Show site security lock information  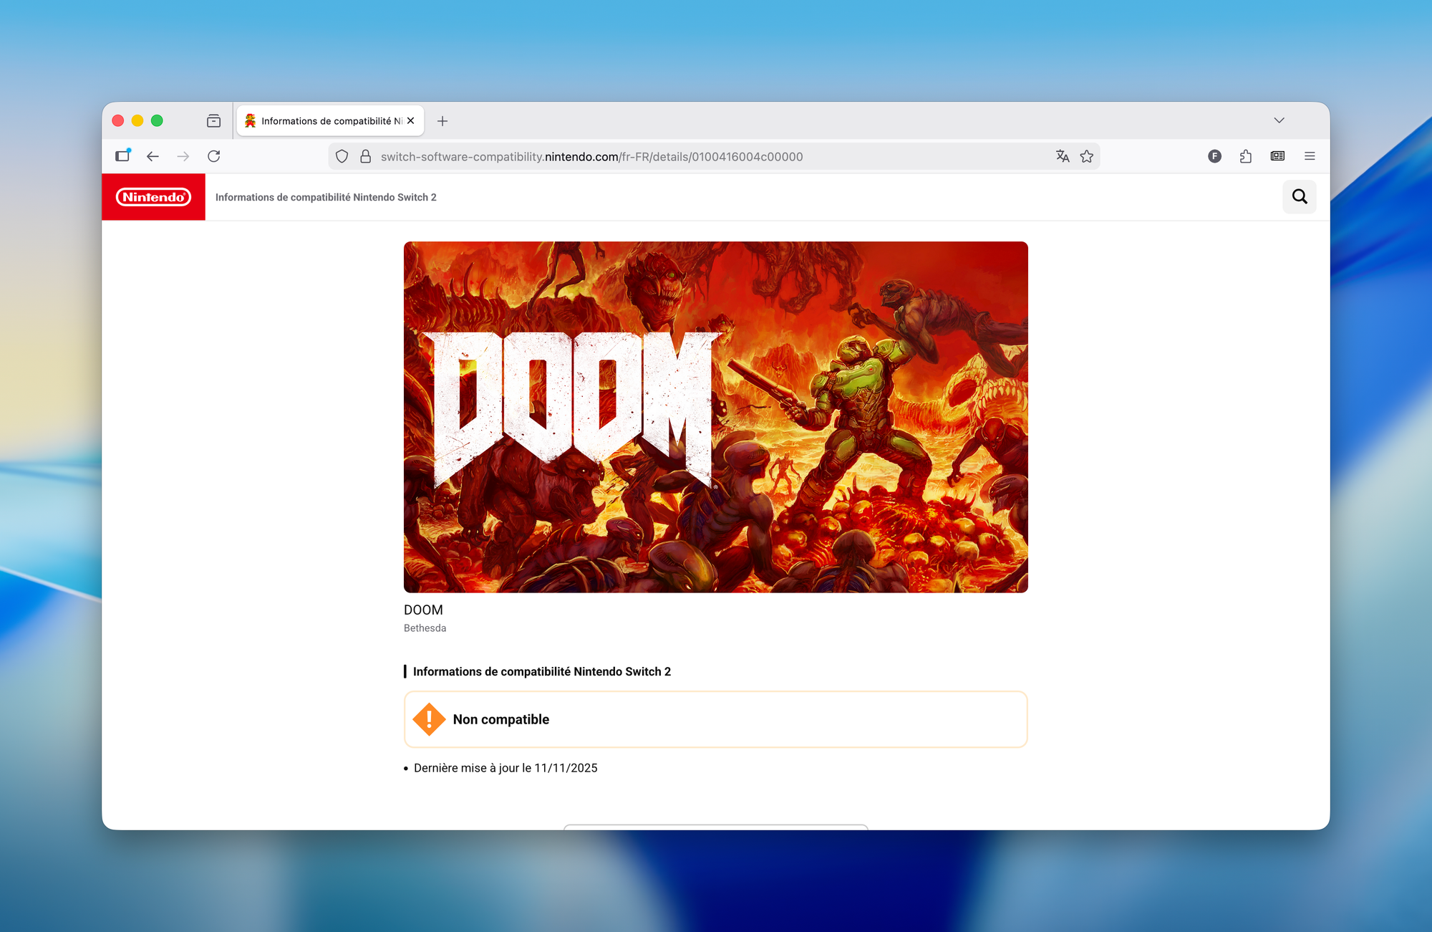pyautogui.click(x=365, y=156)
